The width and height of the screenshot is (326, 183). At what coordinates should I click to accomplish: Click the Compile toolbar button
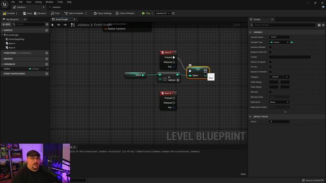(9, 13)
